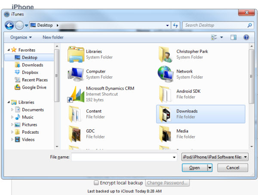Click the Back navigation arrow button
The width and height of the screenshot is (258, 195).
point(9,25)
